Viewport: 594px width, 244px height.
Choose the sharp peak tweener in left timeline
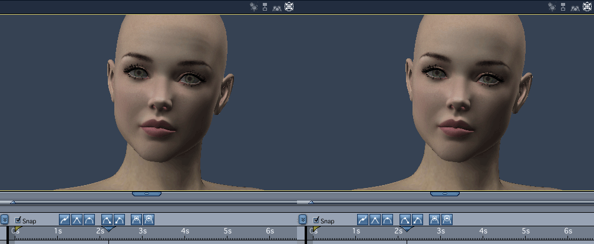click(x=77, y=219)
